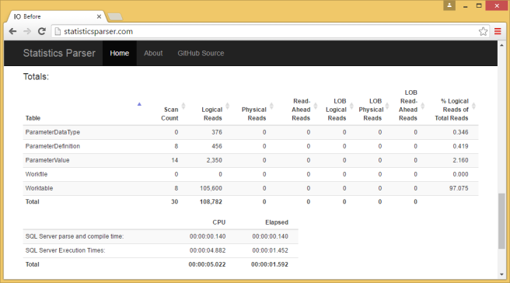Click the 00:00:05.022 total CPU value
The height and width of the screenshot is (283, 510).
[207, 264]
